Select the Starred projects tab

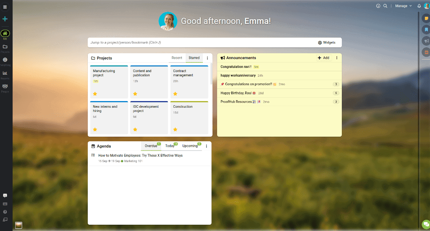click(194, 58)
